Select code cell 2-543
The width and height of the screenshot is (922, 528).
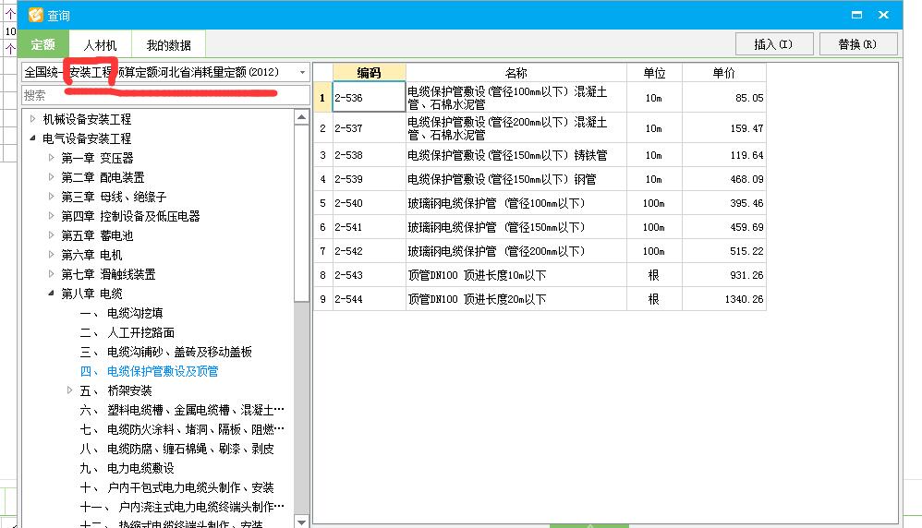(370, 275)
